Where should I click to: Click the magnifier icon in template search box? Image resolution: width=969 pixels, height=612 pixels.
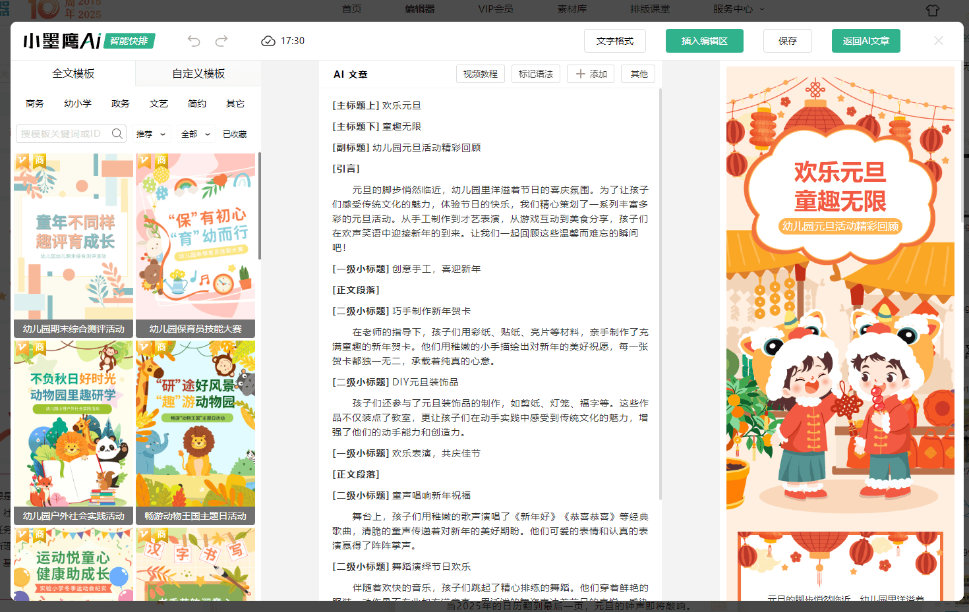tap(117, 133)
